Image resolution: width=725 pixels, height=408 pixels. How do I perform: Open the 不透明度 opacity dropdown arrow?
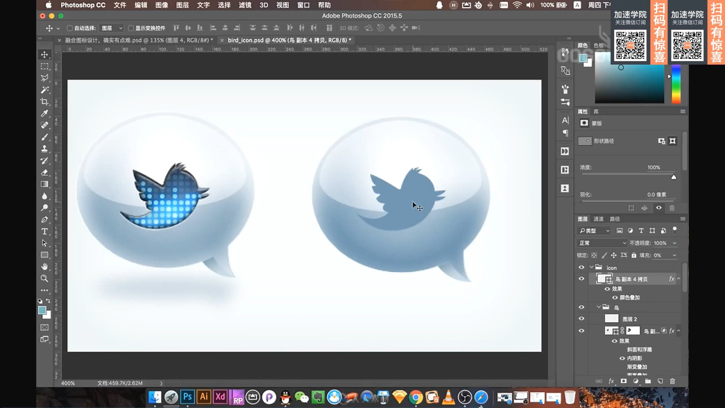click(x=674, y=243)
